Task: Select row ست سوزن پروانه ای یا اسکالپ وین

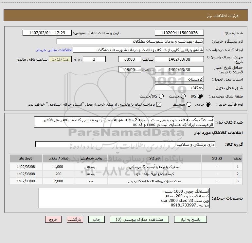Action: click(x=126, y=181)
